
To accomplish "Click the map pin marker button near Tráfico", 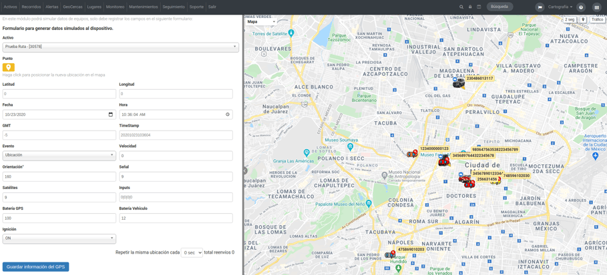I will pyautogui.click(x=582, y=19).
